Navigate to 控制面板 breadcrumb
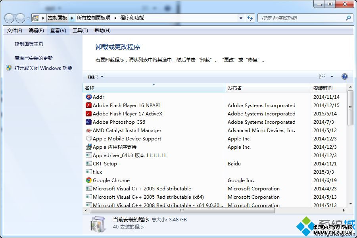The image size is (357, 238). [x=58, y=18]
